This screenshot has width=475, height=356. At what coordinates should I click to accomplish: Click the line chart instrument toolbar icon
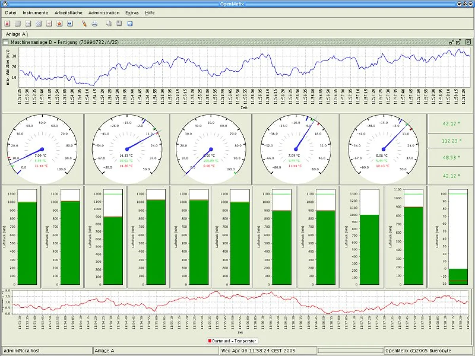(49, 24)
